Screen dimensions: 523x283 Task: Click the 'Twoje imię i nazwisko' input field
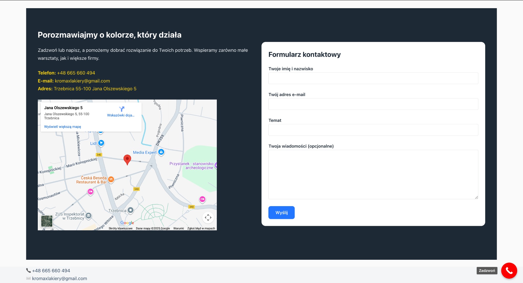coord(373,78)
